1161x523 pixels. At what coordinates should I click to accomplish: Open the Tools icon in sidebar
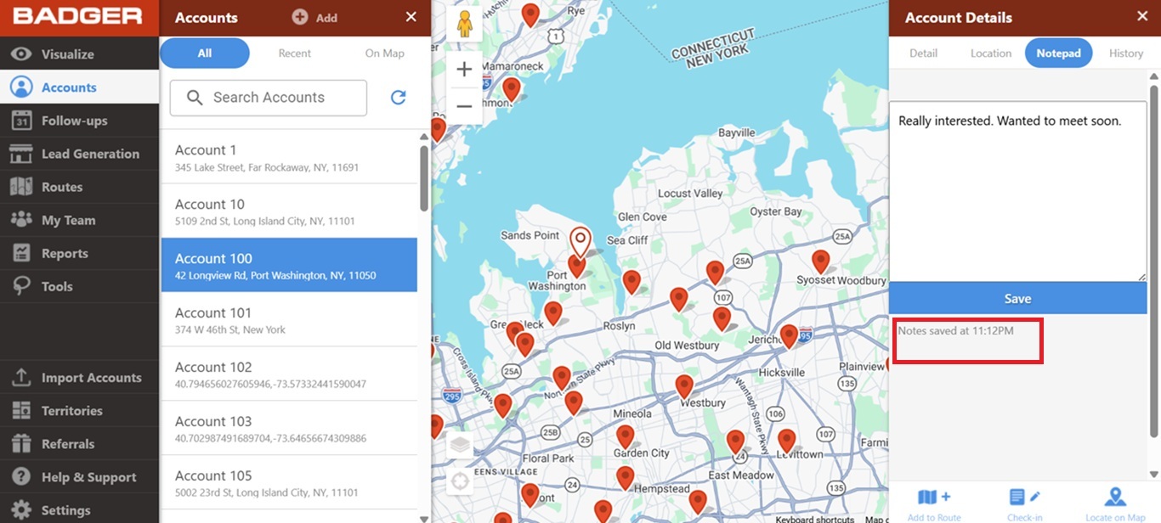(x=21, y=286)
